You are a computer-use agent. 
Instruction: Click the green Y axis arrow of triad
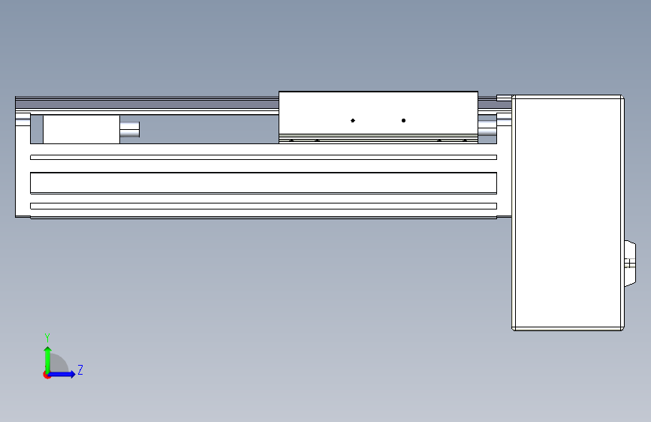pos(48,360)
